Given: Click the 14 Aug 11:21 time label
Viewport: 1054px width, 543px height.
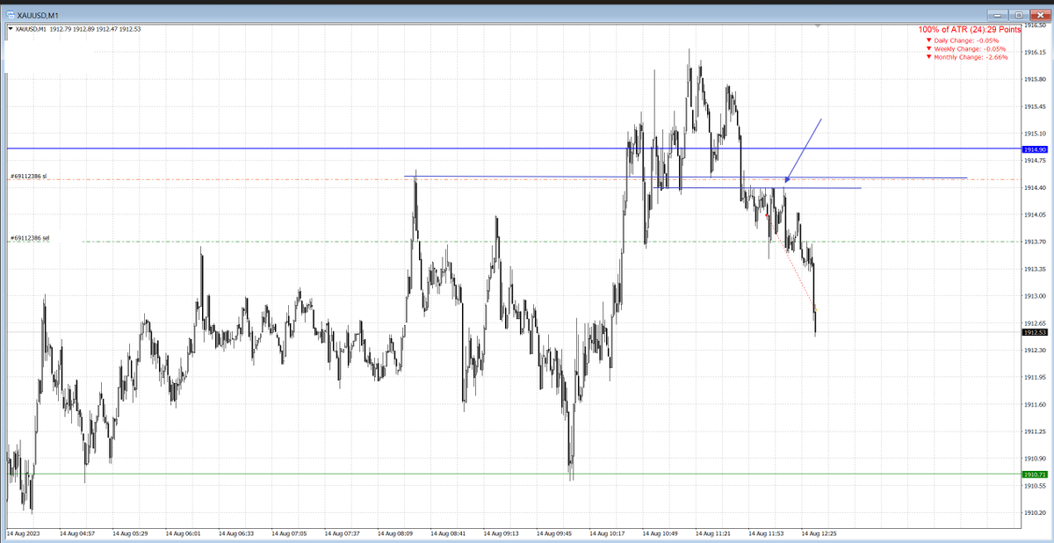Looking at the screenshot, I should 713,532.
